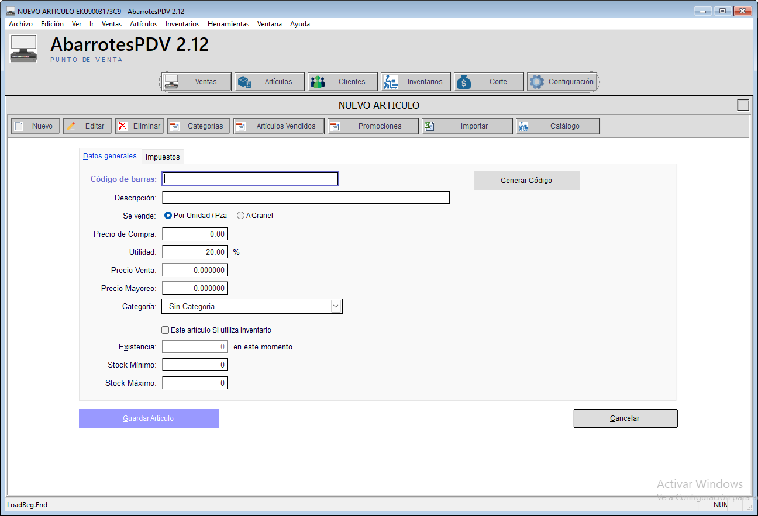Select the Por Unidad / Pza option
The width and height of the screenshot is (758, 516).
pyautogui.click(x=196, y=216)
